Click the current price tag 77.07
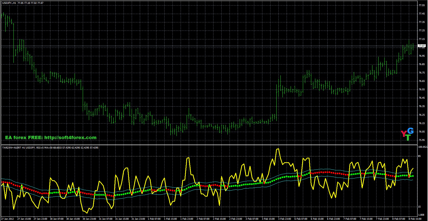Viewport: 428px width, 221px height. click(422, 46)
